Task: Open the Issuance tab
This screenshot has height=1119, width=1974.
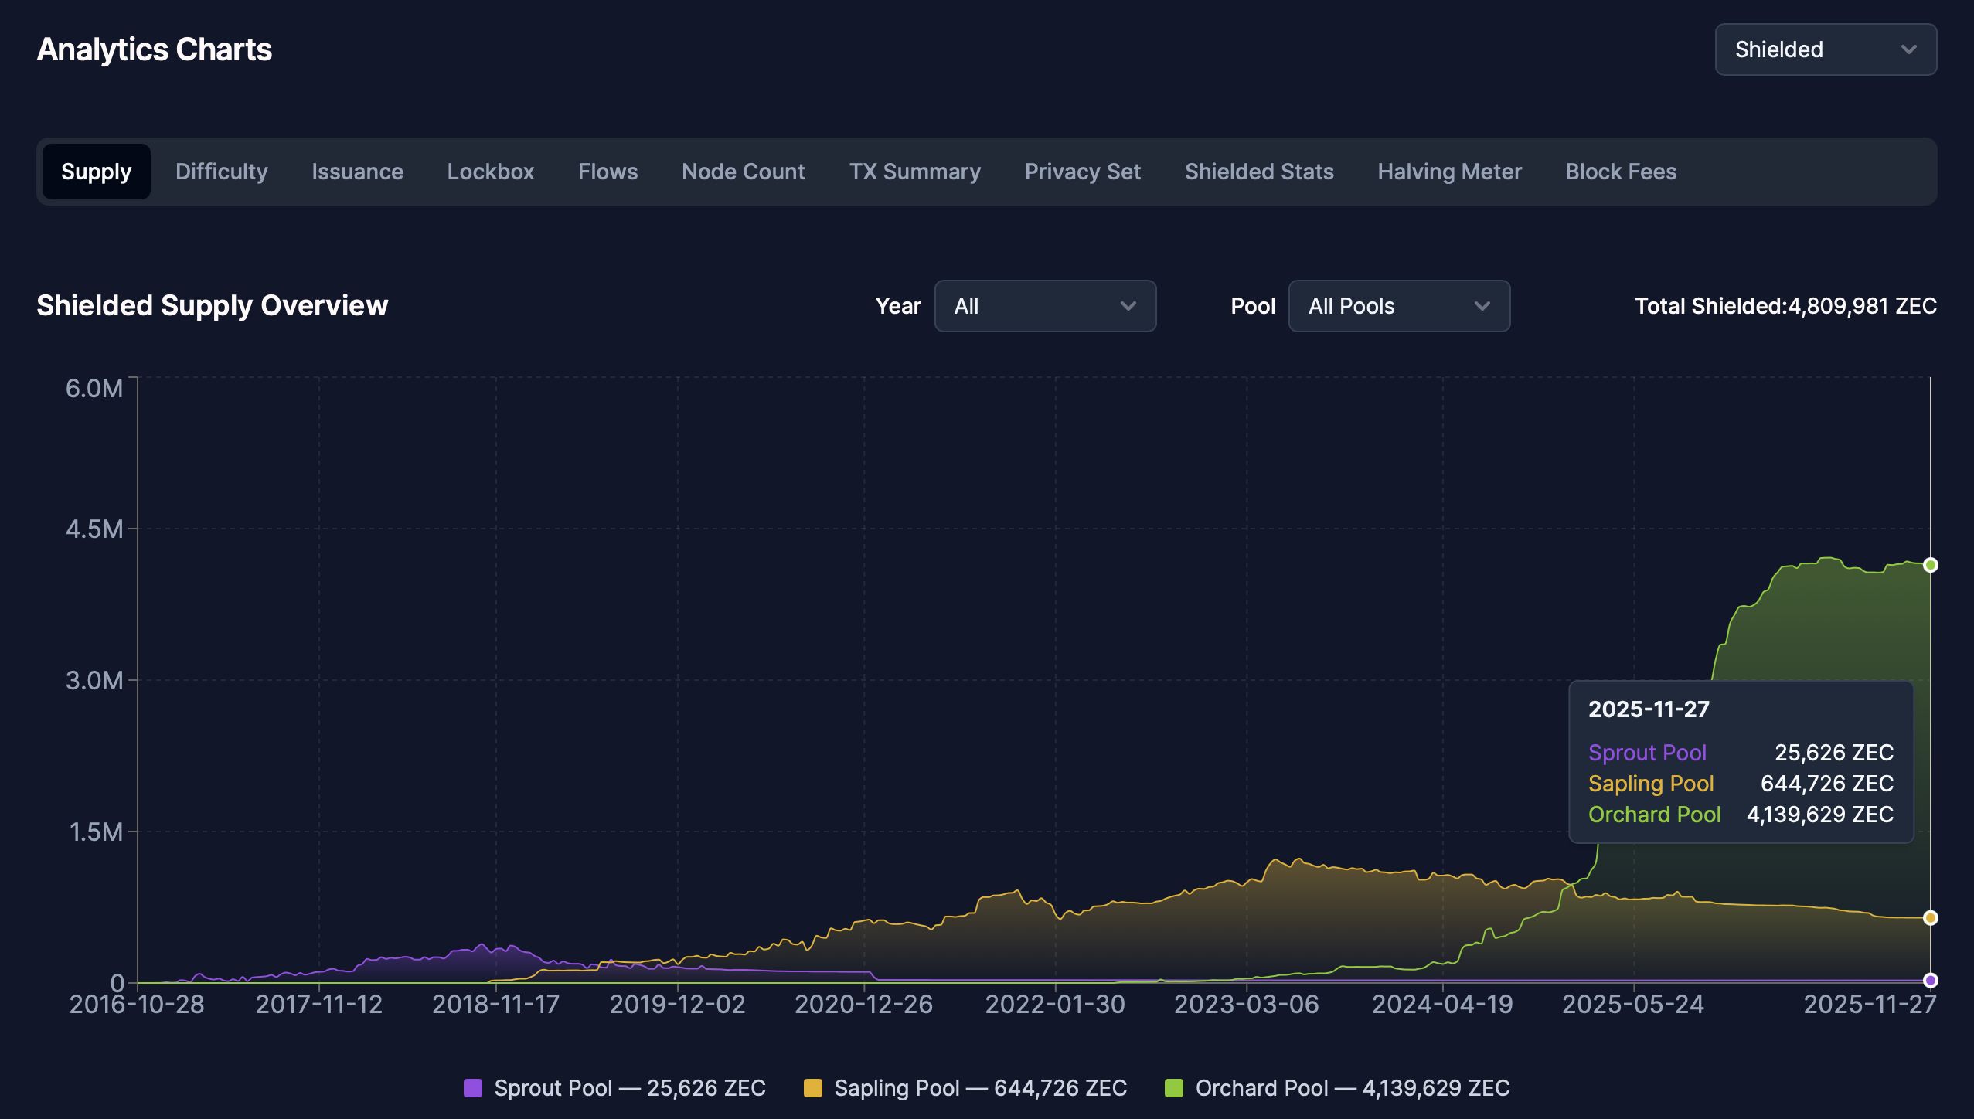Action: 356,172
